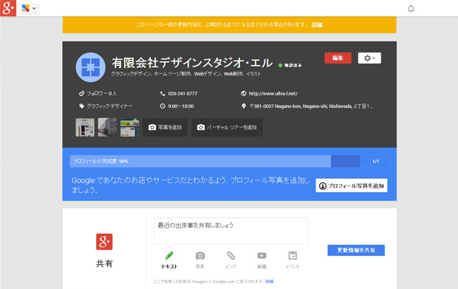This screenshot has height=289, width=458.
Task: Click the follower count link icon
Action: click(x=81, y=94)
